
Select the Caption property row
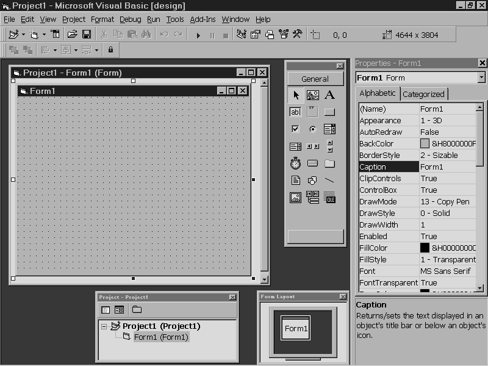tap(417, 167)
